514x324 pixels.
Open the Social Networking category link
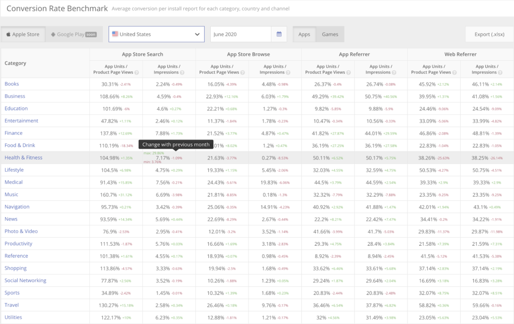tap(25, 280)
